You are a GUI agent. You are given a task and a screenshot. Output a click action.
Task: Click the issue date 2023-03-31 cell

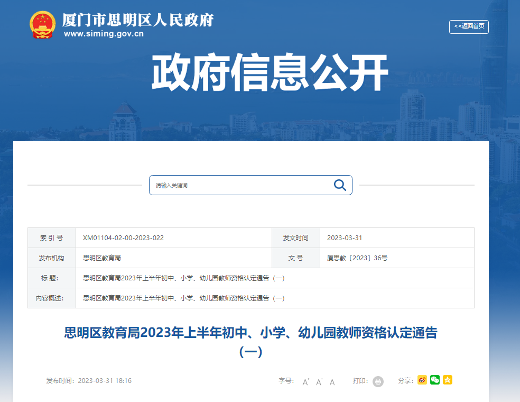coord(345,238)
